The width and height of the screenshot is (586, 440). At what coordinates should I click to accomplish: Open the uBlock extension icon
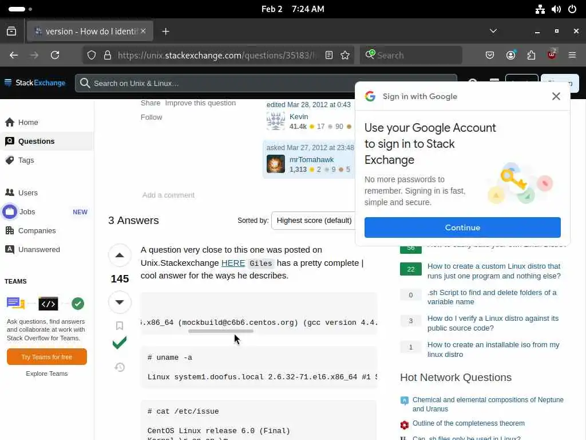(552, 55)
